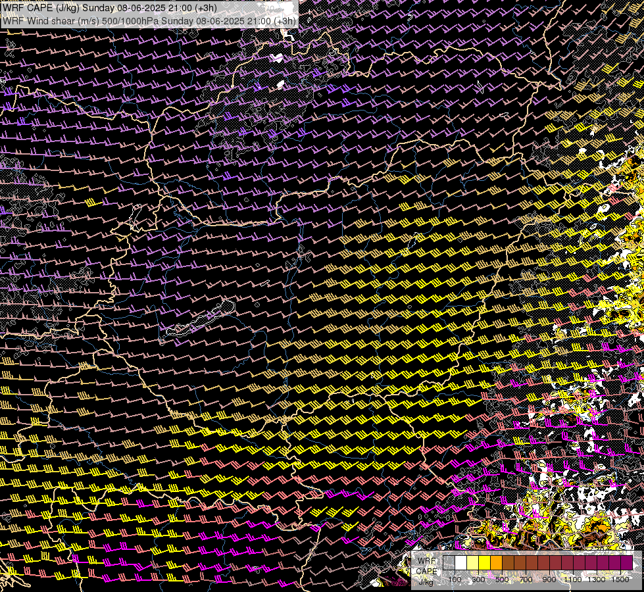Click the elongated lake outline on map

[x=201, y=319]
